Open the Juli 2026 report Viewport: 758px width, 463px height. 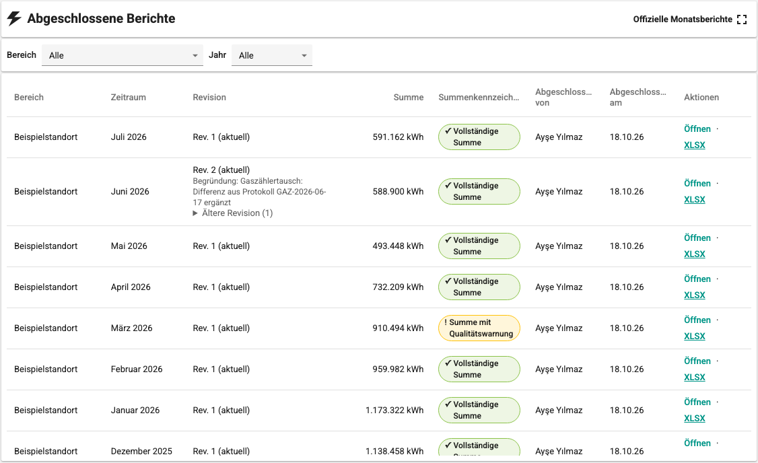tap(697, 129)
